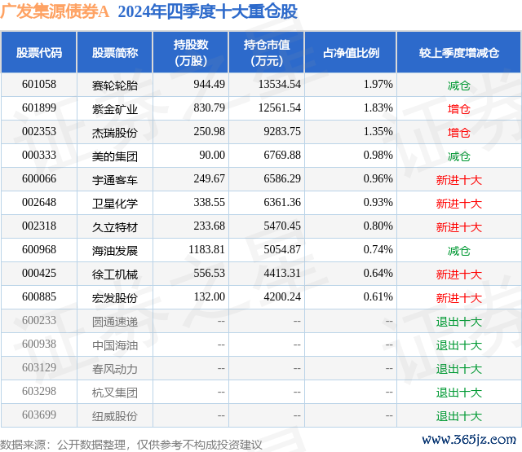This screenshot has width=522, height=452.
Task: Click stock name 宏发股份
Action: click(x=115, y=298)
